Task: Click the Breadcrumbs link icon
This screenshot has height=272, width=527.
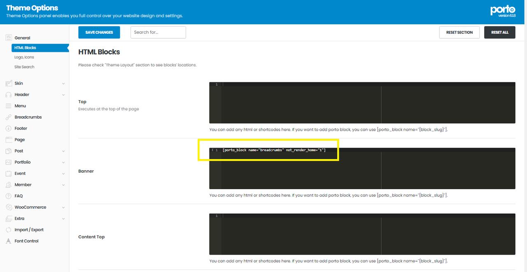Action: coord(9,117)
